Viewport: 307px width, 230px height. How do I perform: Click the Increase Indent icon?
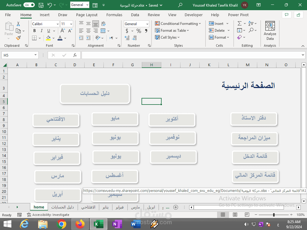[88, 38]
